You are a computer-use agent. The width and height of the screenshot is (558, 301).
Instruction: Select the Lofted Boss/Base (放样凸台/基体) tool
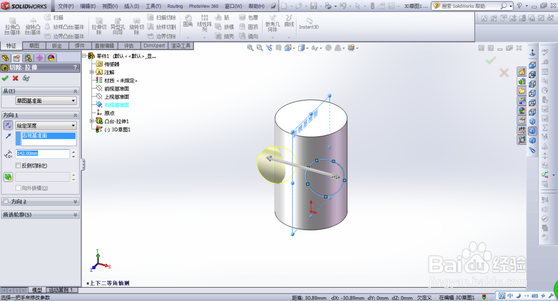tap(64, 27)
